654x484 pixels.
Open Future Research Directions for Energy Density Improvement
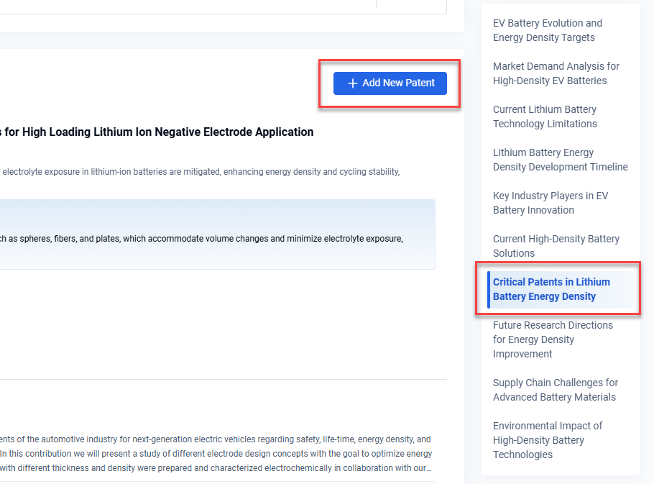pyautogui.click(x=552, y=339)
